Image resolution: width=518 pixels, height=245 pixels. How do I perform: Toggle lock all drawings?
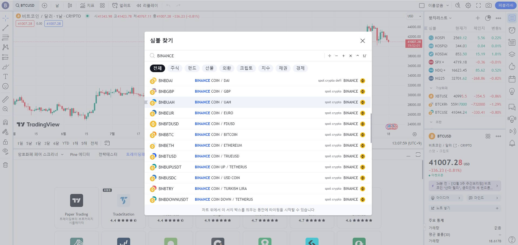pos(5,142)
